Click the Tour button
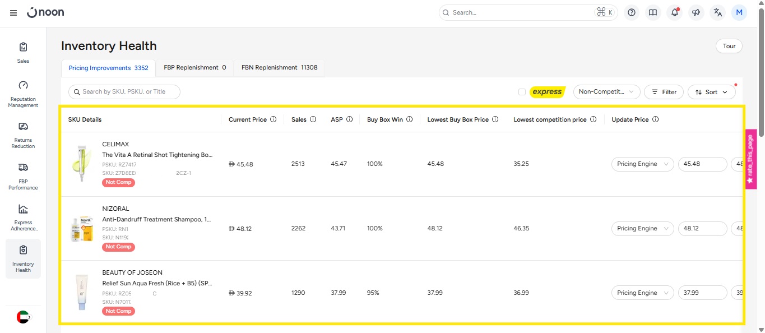The height and width of the screenshot is (333, 765). 729,46
